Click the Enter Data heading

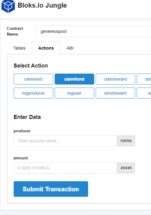[27, 117]
